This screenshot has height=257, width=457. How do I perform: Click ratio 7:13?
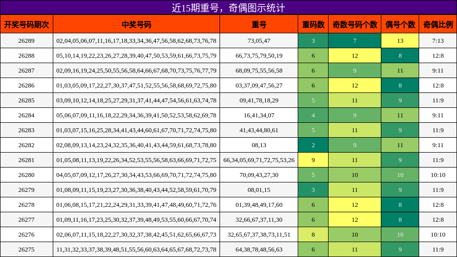438,41
